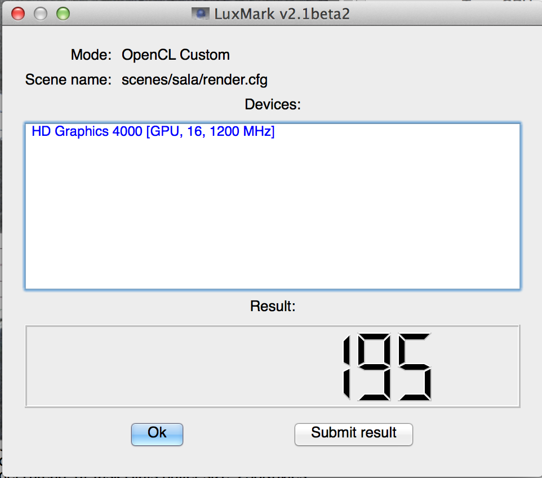Confirm the result with the Ok button
Viewport: 542px width, 478px height.
(157, 434)
